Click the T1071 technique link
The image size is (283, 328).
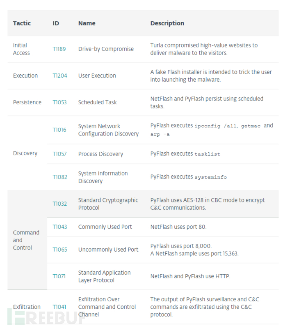coord(59,277)
